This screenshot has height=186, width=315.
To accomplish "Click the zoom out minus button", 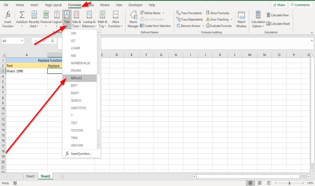I will click(x=276, y=183).
